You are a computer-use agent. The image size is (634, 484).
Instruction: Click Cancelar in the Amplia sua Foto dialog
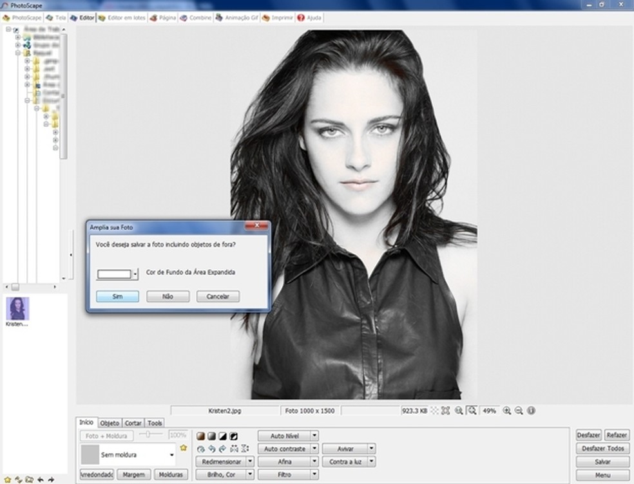pos(218,297)
